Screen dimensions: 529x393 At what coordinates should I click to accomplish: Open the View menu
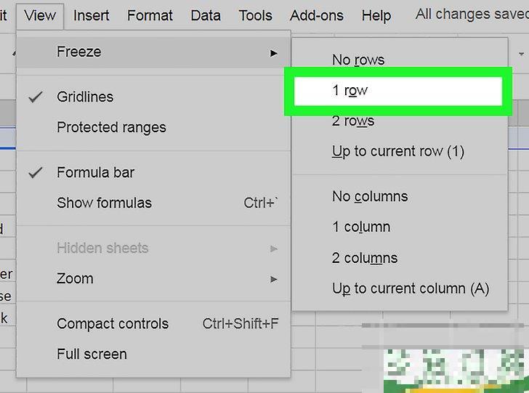click(39, 15)
